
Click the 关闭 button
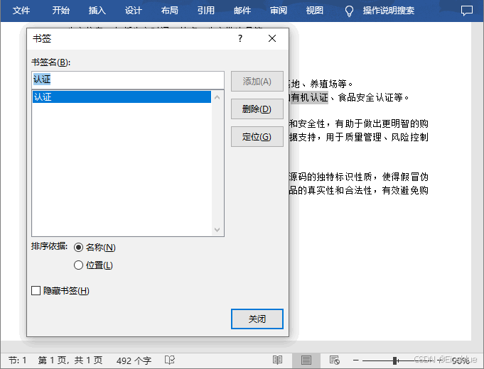pyautogui.click(x=257, y=319)
